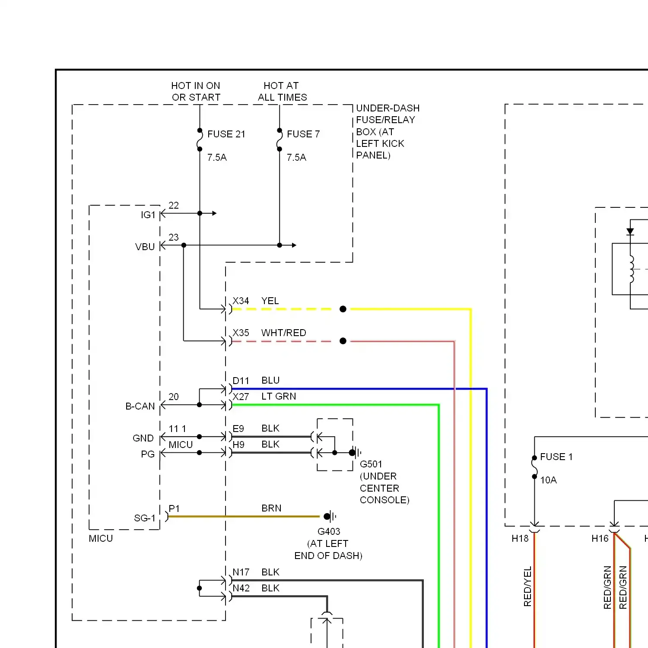648x648 pixels.
Task: Click the YEL wire color label
Action: (270, 301)
